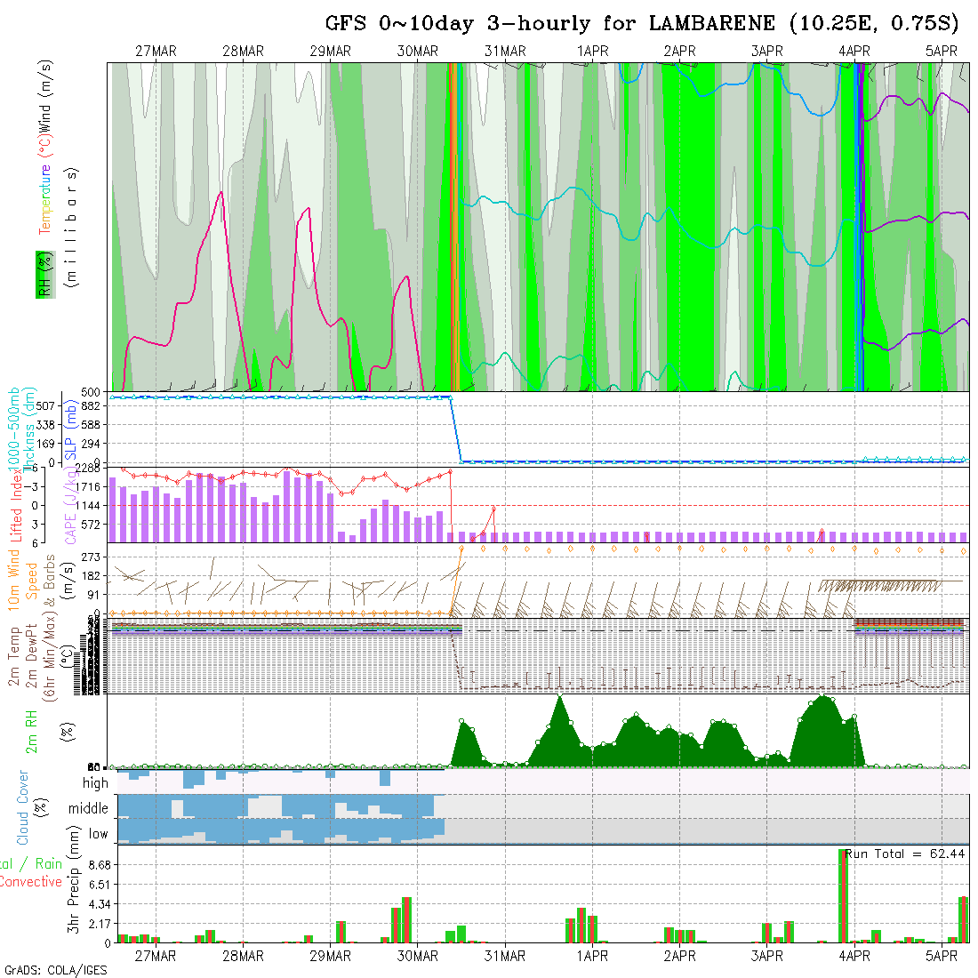Click the GrADS: COLA/IGES footer credit
978x978 pixels.
pyautogui.click(x=55, y=970)
